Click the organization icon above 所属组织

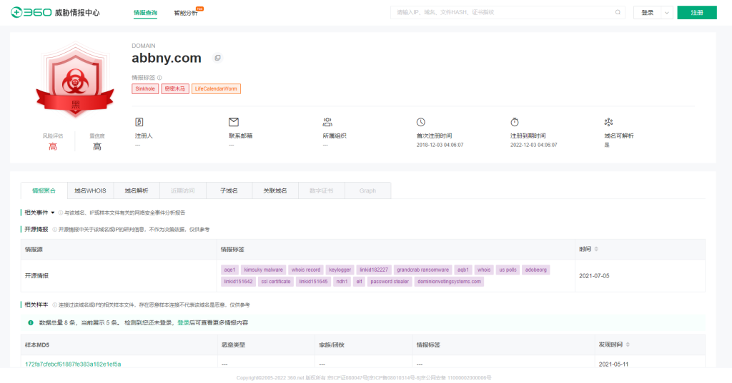[x=327, y=122]
